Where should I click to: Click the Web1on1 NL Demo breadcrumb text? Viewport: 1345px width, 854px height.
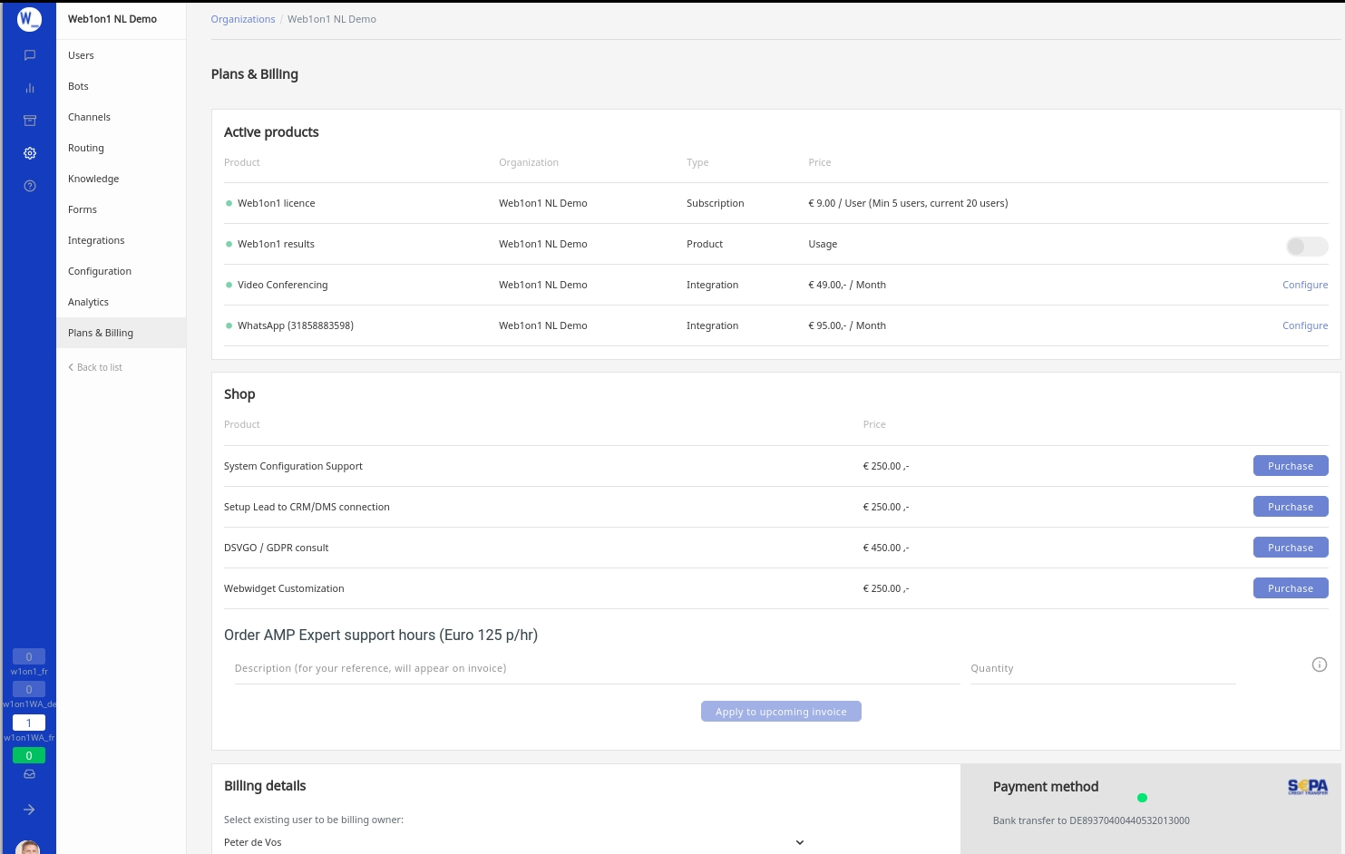coord(332,19)
